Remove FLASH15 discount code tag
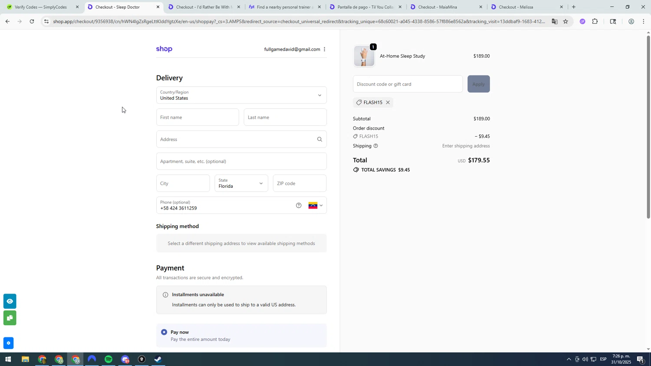Image resolution: width=651 pixels, height=366 pixels. [x=388, y=102]
